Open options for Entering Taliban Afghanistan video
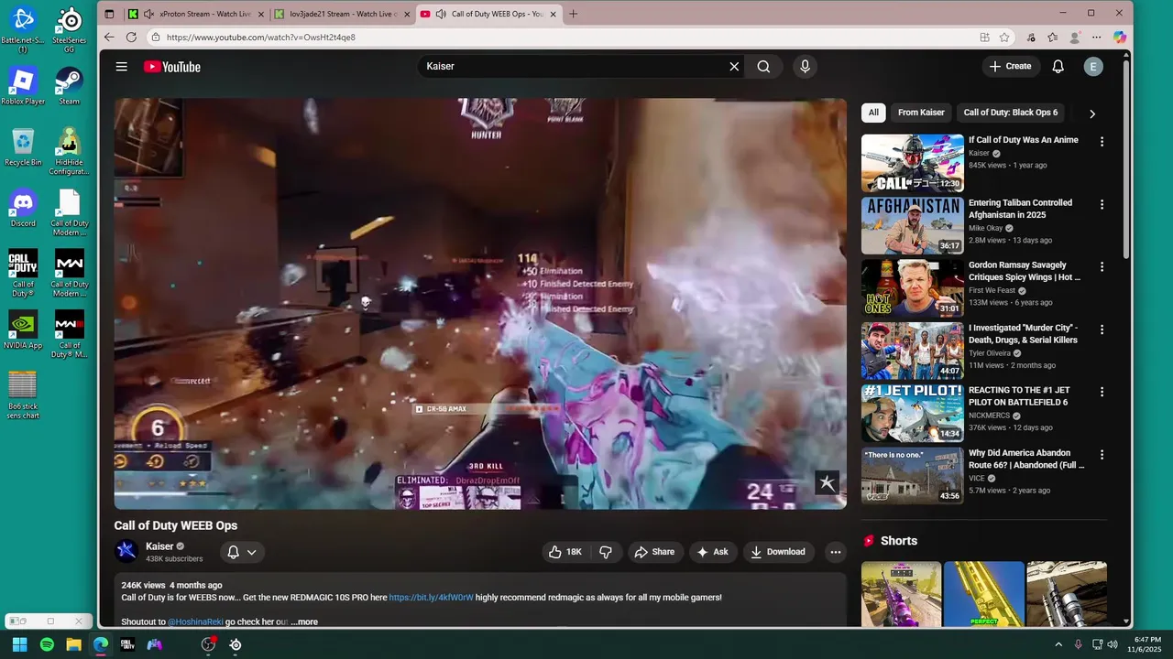This screenshot has height=659, width=1173. [1102, 205]
